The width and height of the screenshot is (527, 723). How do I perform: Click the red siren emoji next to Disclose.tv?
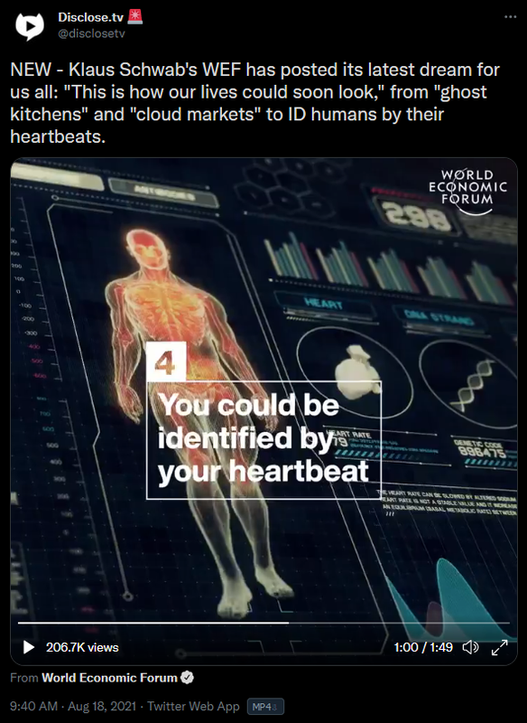134,16
